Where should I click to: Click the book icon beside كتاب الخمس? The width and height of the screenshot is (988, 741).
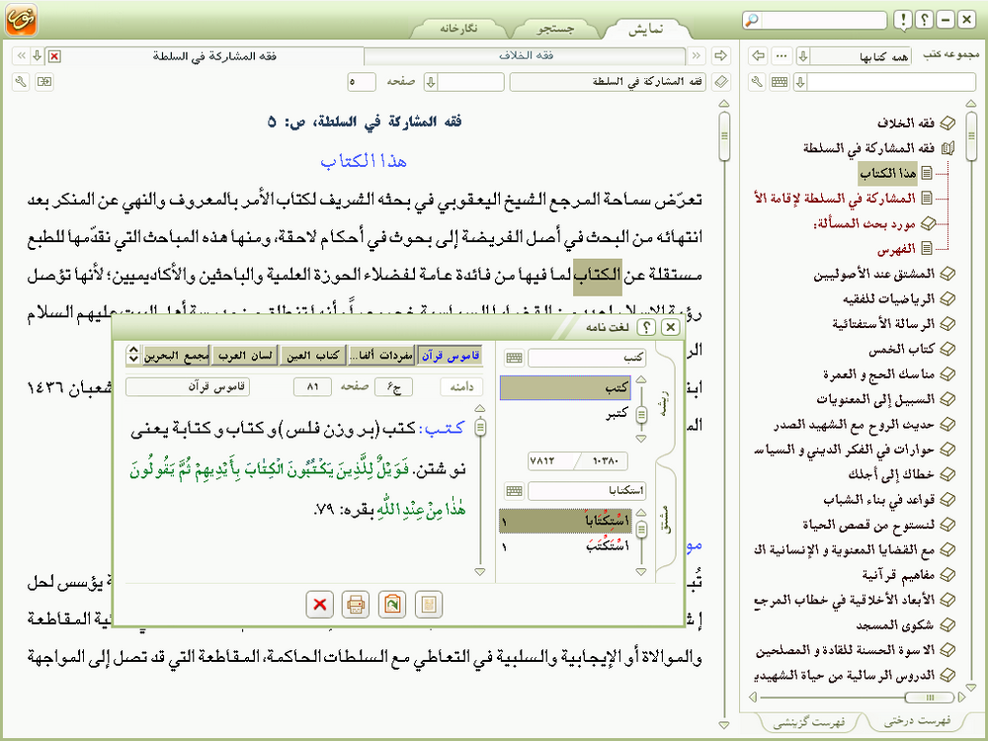(947, 349)
